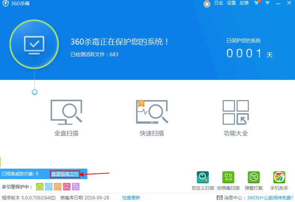This screenshot has width=295, height=202.
Task: Click 检查更新 to check for updates
Action: point(131,198)
